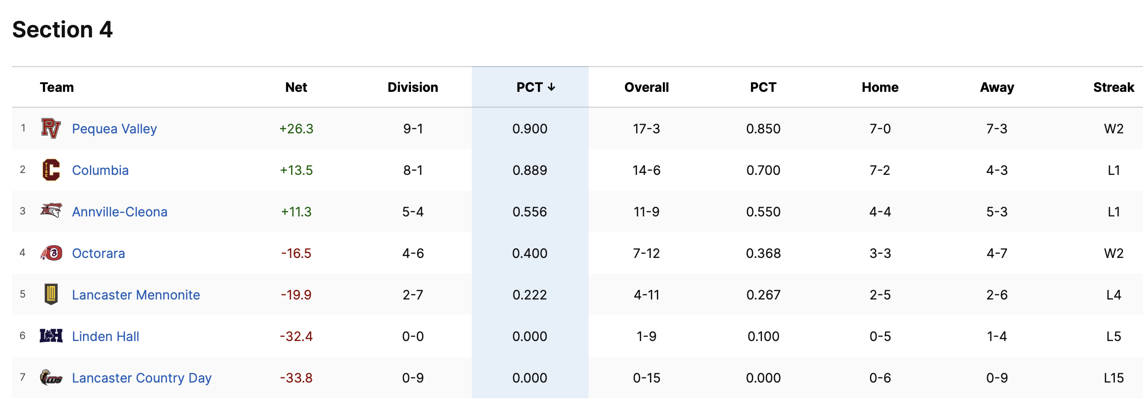Screen dimensions: 1143x407
Task: Click the Annville-Cleona team logo
Action: click(x=51, y=211)
